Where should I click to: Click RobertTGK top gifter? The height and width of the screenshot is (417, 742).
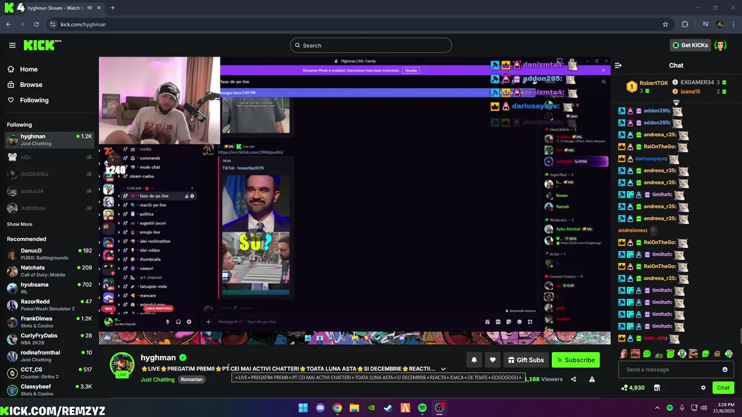[647, 87]
